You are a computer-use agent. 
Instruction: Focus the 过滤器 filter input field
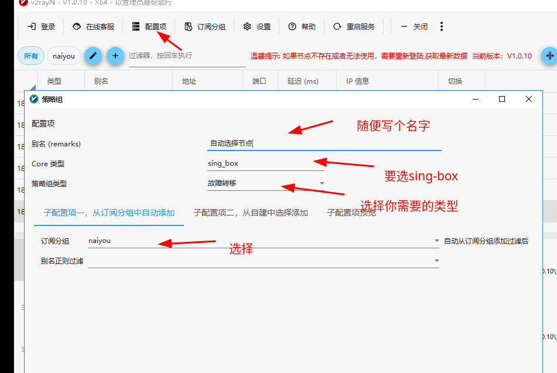(187, 56)
